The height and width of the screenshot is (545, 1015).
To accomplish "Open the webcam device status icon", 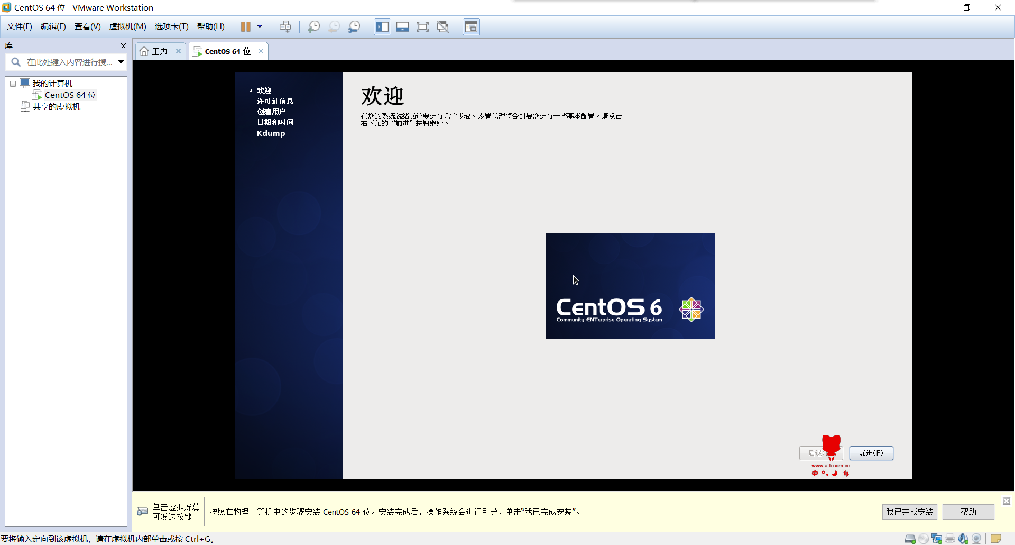I will (x=976, y=539).
